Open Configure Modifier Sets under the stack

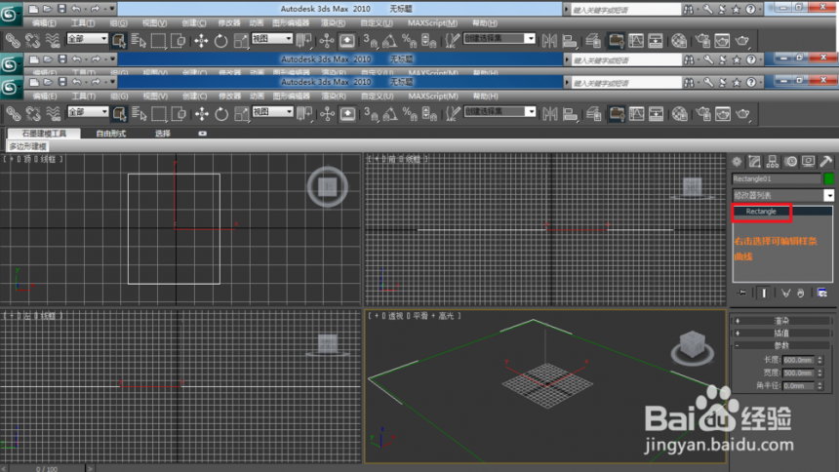[822, 293]
